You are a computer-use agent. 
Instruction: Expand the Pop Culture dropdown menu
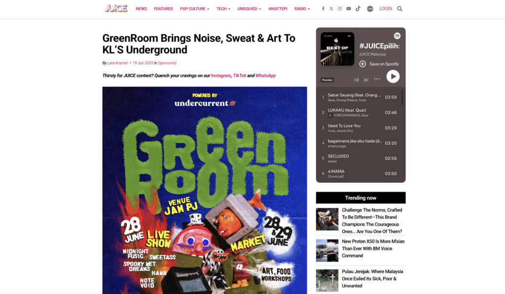point(194,9)
